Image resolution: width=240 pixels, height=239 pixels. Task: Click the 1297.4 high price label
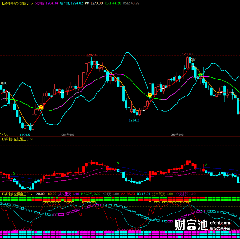click(91, 55)
